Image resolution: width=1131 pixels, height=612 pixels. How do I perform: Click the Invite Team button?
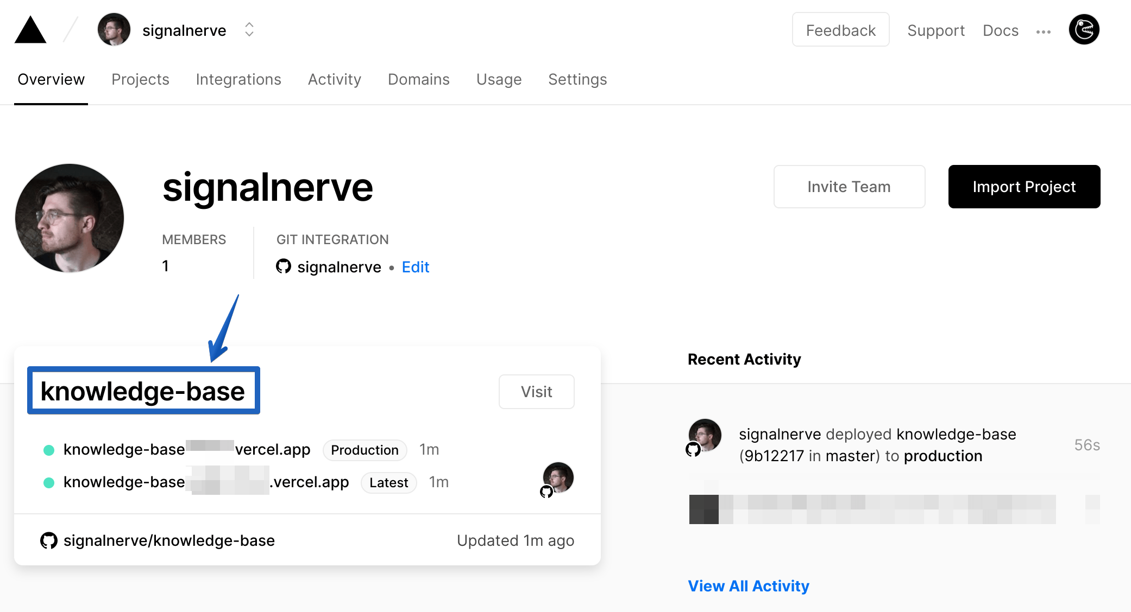tap(849, 186)
